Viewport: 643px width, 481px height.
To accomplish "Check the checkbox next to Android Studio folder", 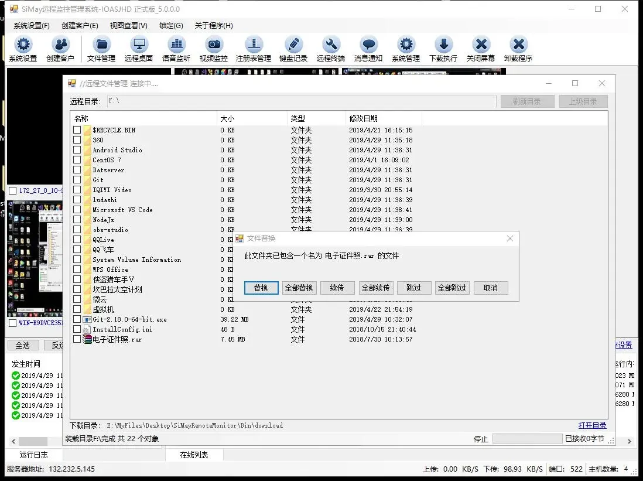I will click(x=77, y=150).
